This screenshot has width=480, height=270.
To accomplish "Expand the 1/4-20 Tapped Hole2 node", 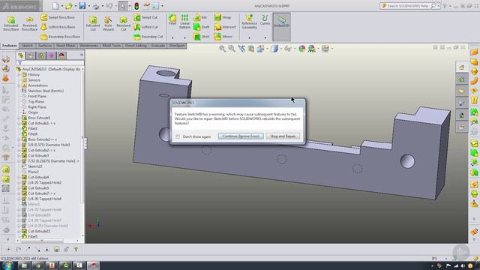I will tap(19, 183).
